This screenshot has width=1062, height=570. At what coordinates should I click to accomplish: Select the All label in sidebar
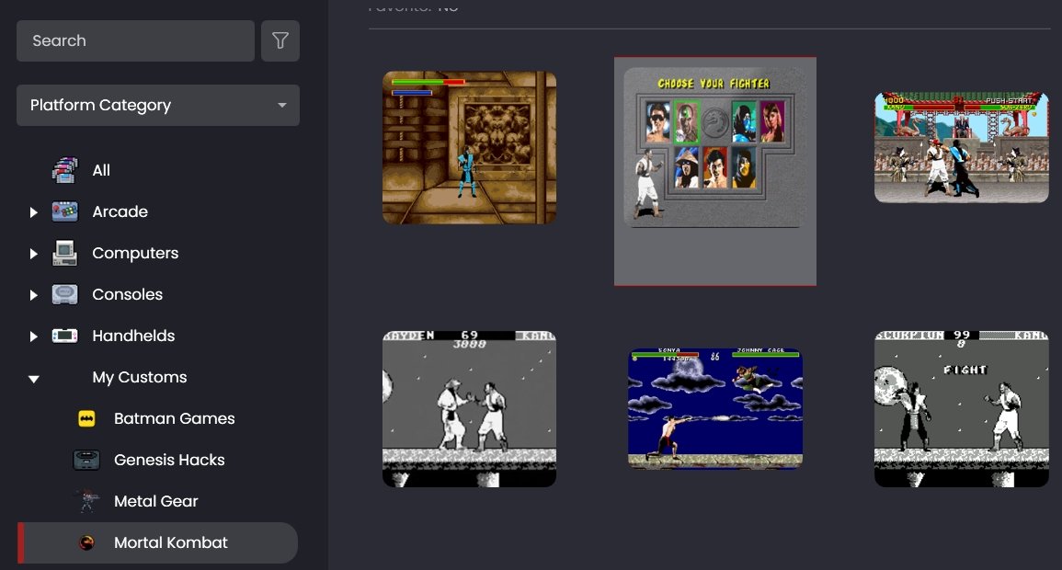(x=101, y=170)
